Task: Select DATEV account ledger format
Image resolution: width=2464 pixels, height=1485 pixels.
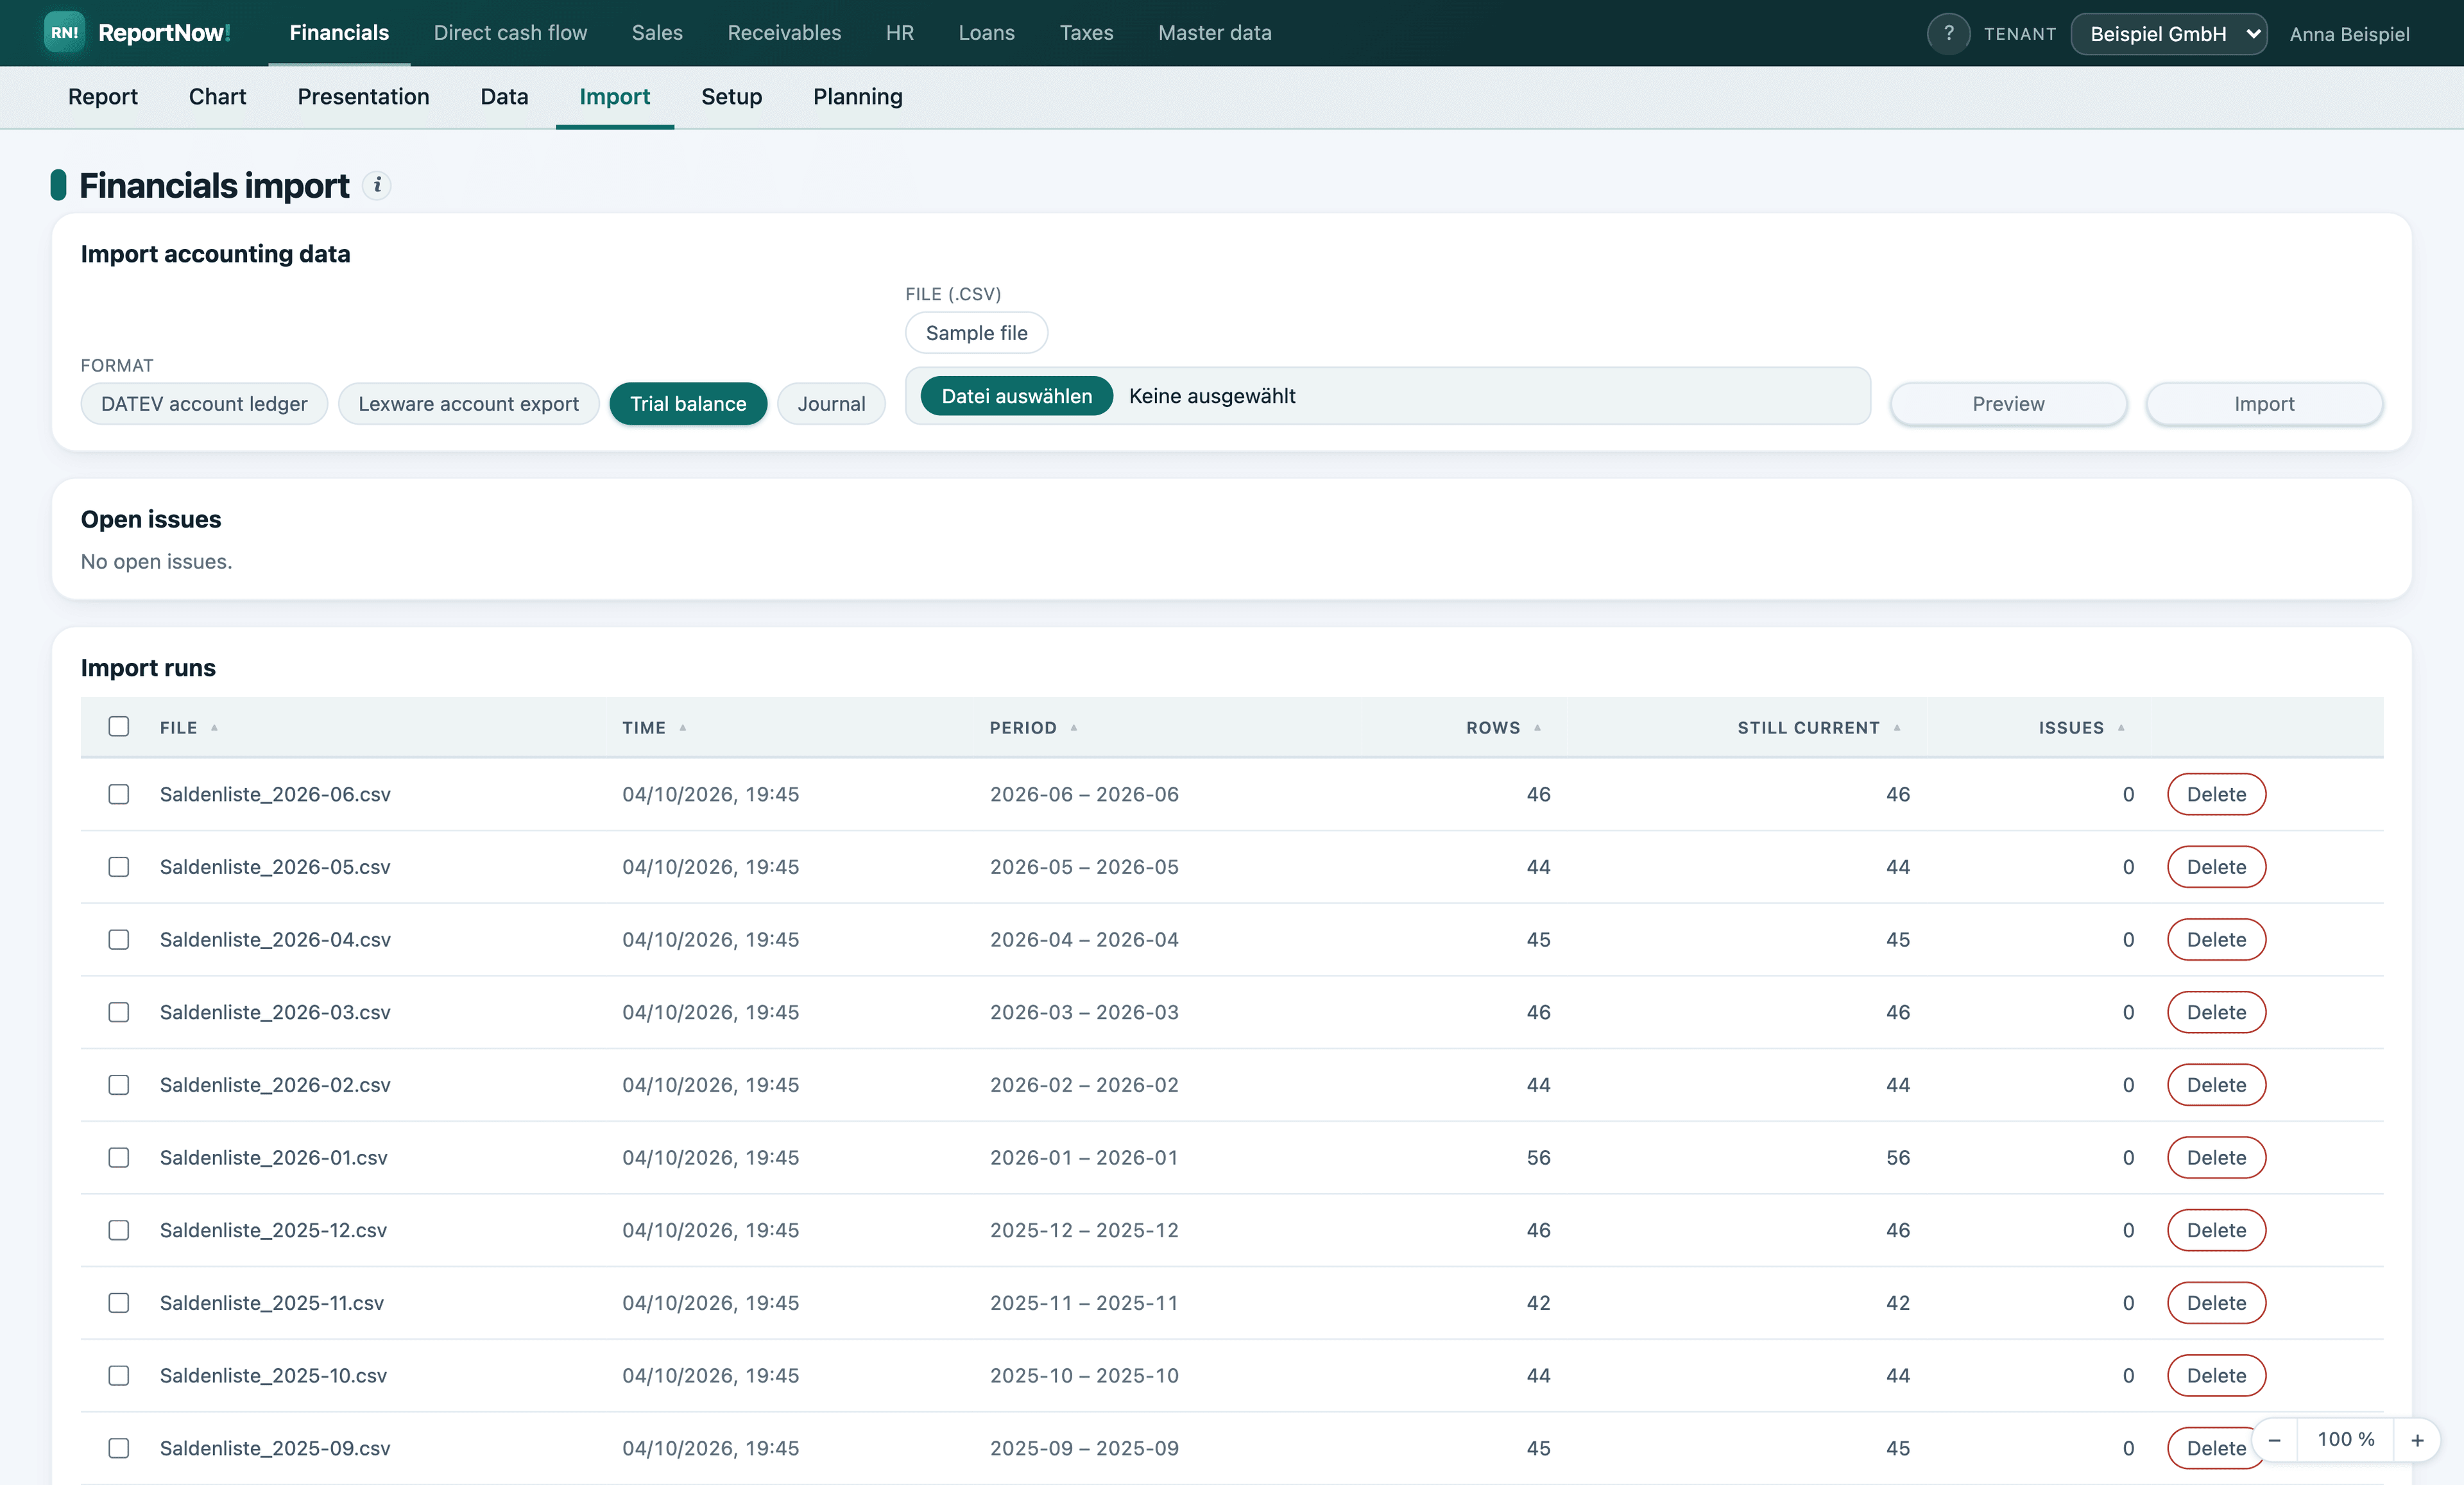Action: pyautogui.click(x=204, y=404)
